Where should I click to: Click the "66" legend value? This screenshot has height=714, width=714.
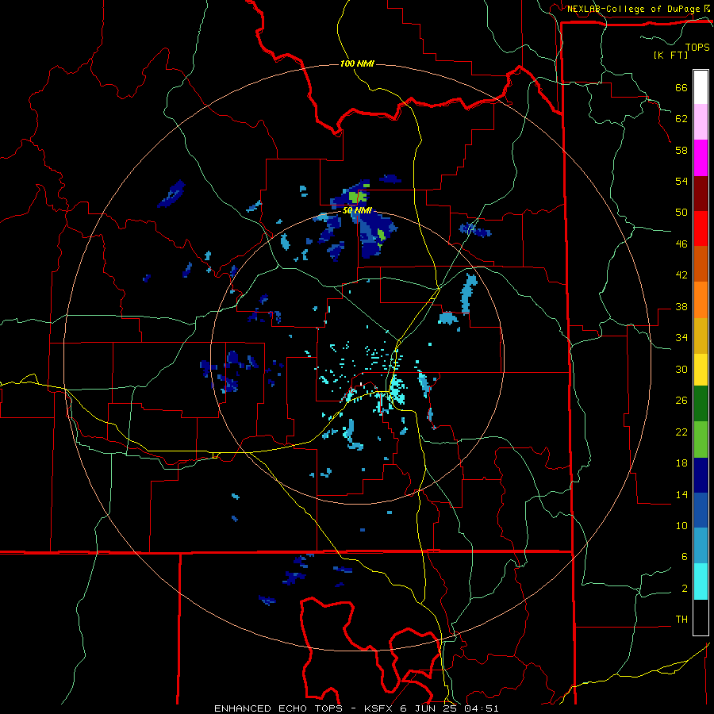[681, 88]
